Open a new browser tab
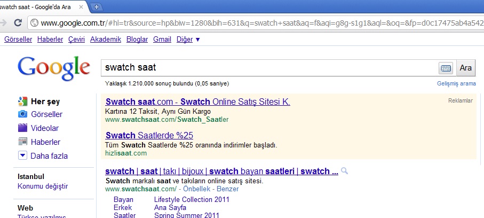The image size is (484, 218). [x=97, y=6]
